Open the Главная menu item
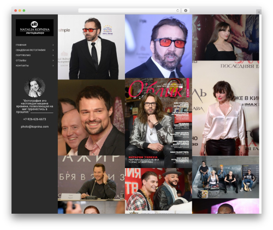The image size is (273, 230). click(x=21, y=45)
